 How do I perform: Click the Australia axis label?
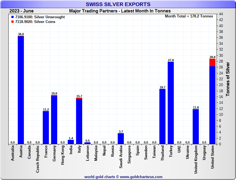12,153
